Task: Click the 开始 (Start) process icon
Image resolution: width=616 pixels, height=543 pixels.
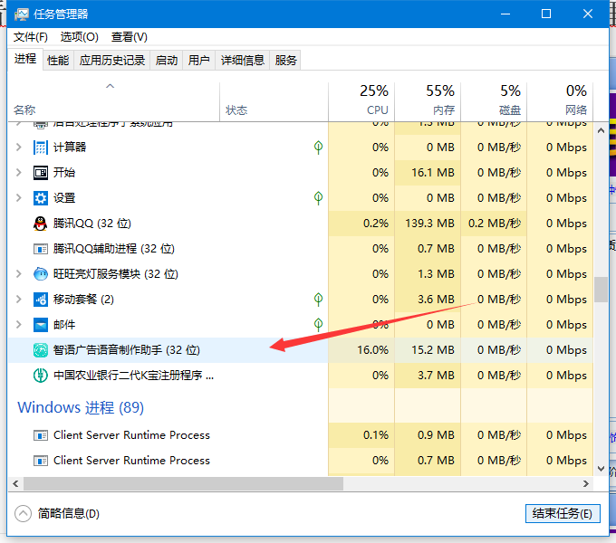Action: 41,173
